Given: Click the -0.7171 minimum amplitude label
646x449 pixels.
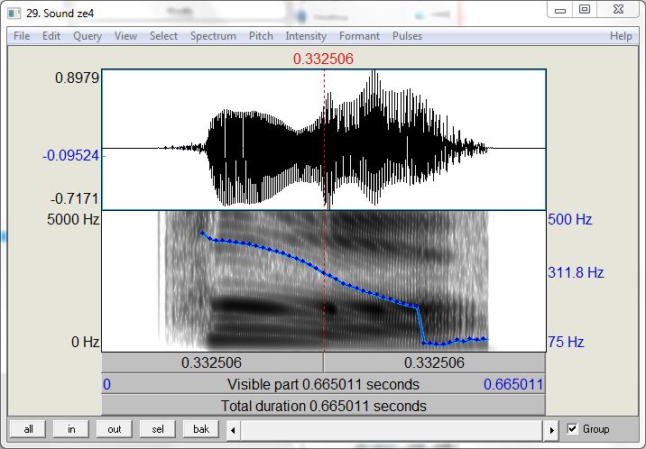Looking at the screenshot, I should click(x=75, y=198).
